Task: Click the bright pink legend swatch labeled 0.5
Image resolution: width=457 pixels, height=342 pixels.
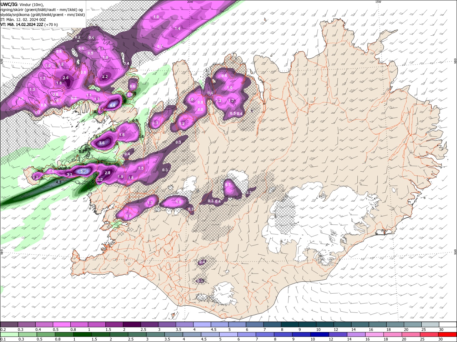Action: click(x=61, y=325)
